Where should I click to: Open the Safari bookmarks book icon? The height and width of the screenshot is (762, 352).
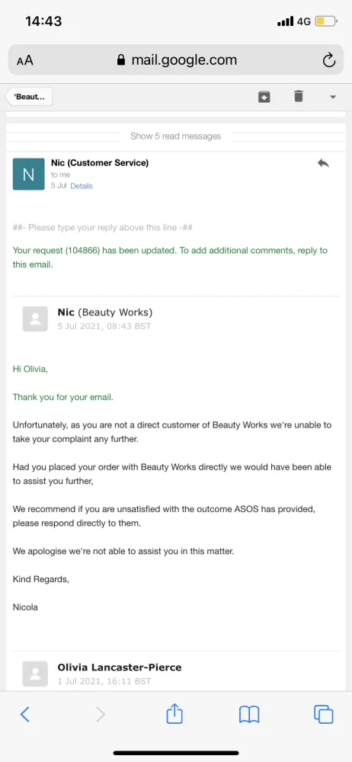249,715
